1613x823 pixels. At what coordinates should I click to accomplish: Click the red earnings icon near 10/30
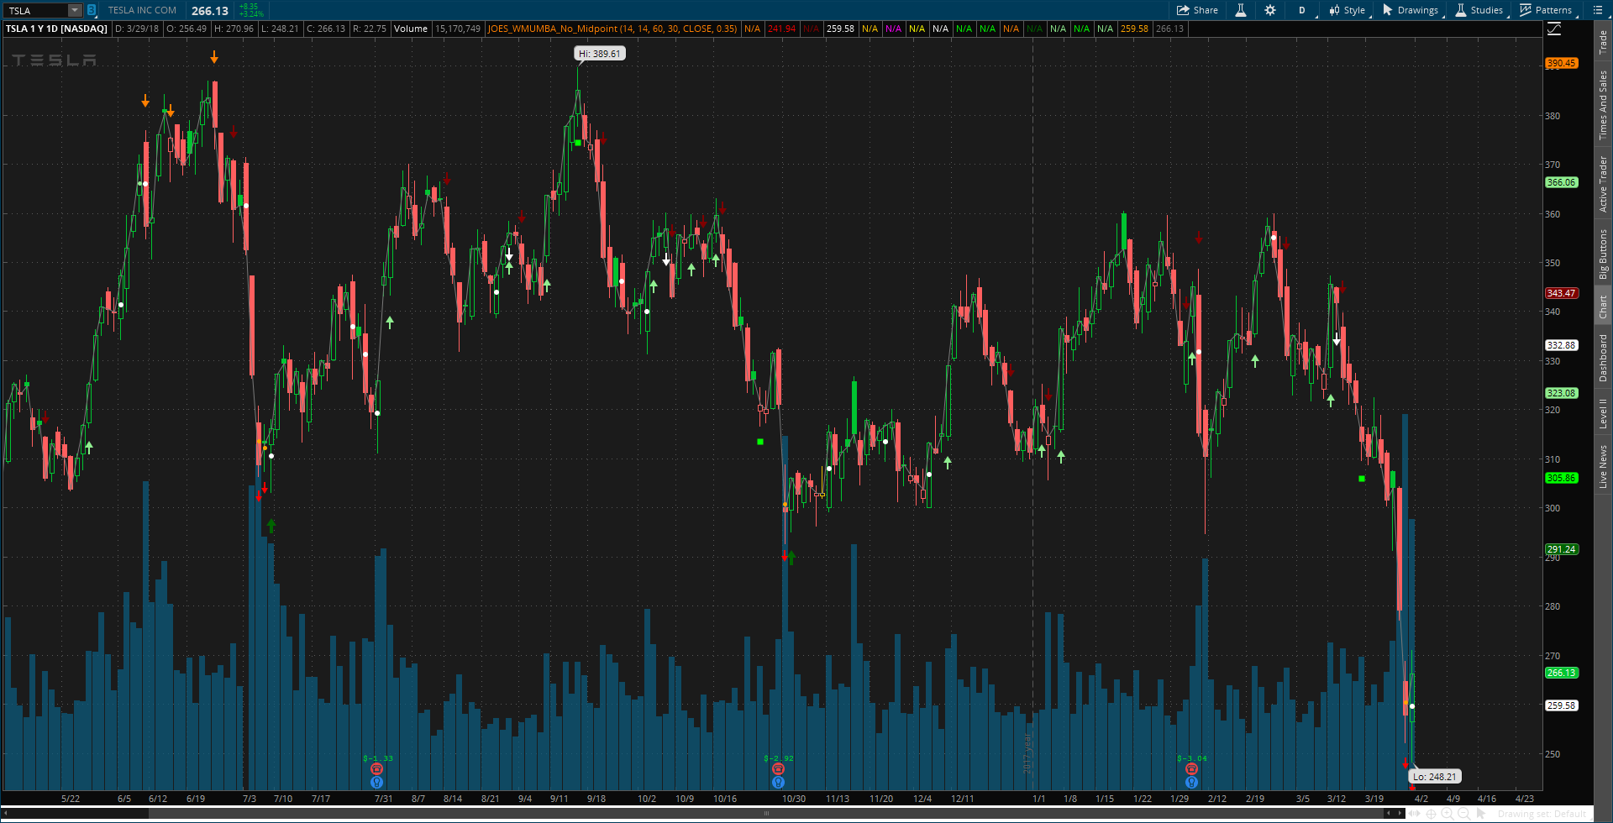(x=778, y=769)
